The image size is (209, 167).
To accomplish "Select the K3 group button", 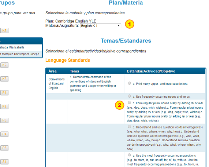I will 4,79.
